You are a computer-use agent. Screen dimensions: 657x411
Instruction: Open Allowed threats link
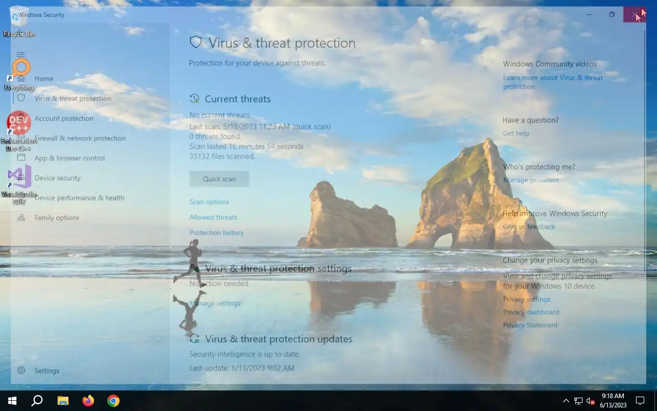click(213, 217)
